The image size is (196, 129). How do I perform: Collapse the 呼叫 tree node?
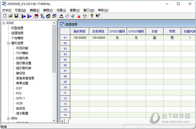click(x=8, y=118)
